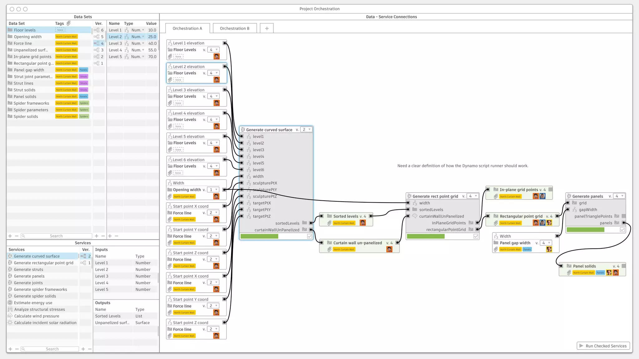The width and height of the screenshot is (639, 359).
Task: Switch to Orchestration B tab
Action: (x=235, y=28)
